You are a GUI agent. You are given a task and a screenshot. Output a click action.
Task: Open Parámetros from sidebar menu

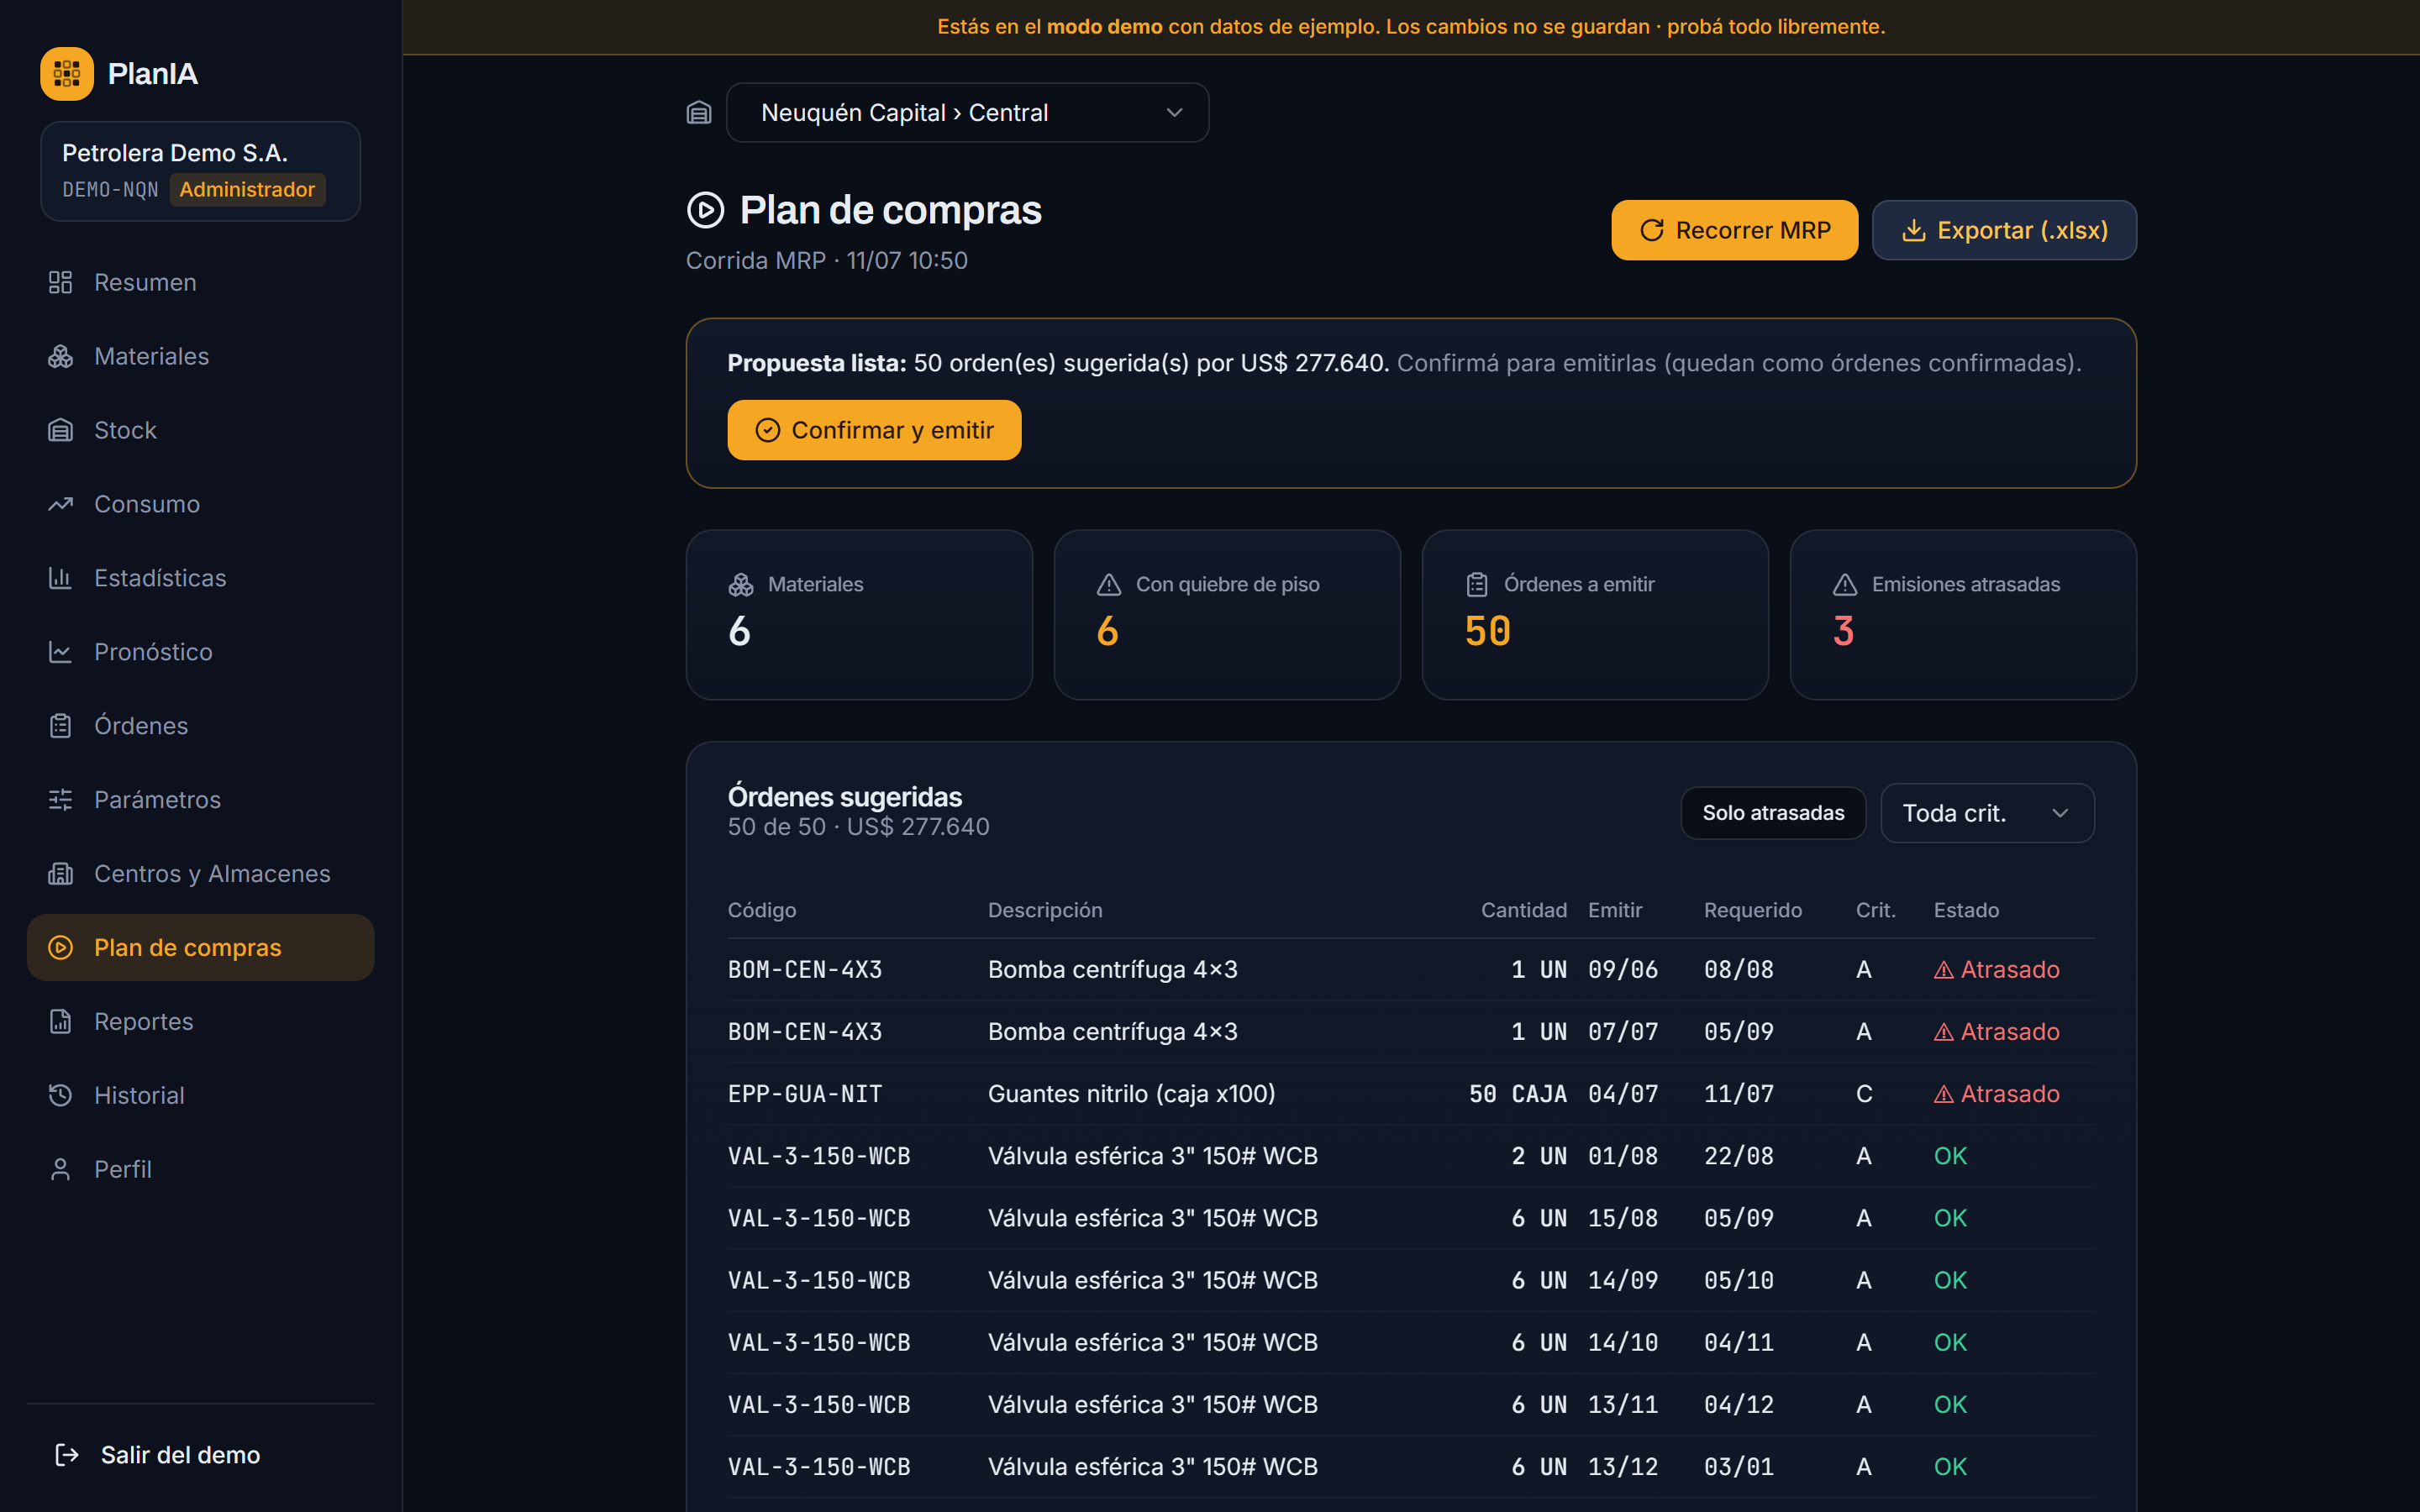tap(200, 800)
